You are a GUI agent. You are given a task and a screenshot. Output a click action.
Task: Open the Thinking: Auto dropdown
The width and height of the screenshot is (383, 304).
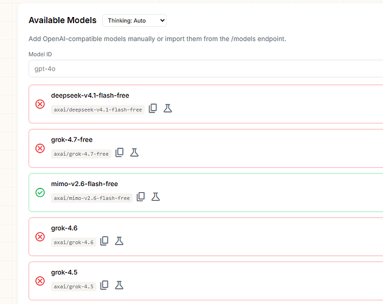pyautogui.click(x=134, y=21)
